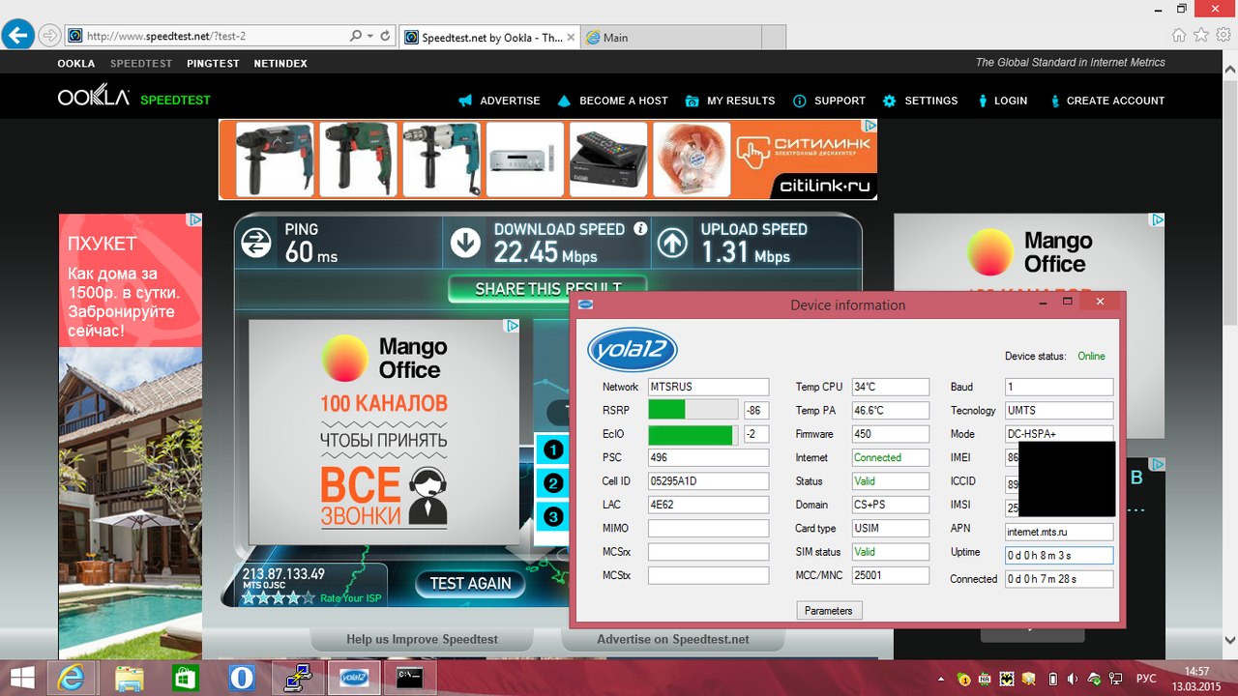This screenshot has width=1238, height=696.
Task: Open browser Favorites star icon
Action: coord(1201,35)
